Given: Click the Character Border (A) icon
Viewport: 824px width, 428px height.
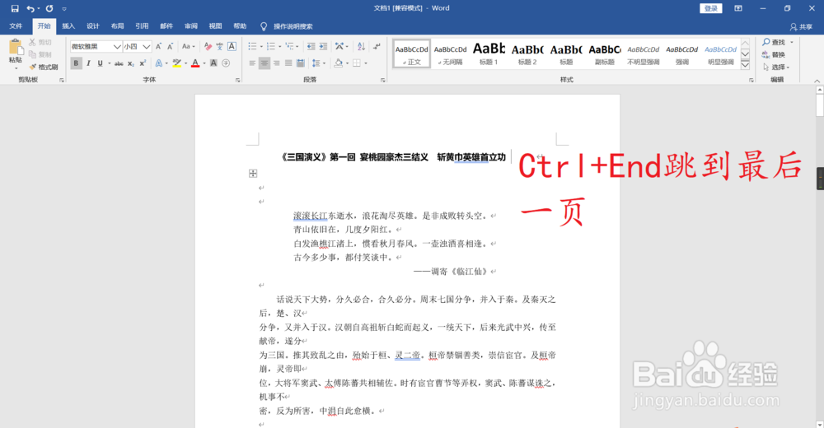Looking at the screenshot, I should pos(232,47).
